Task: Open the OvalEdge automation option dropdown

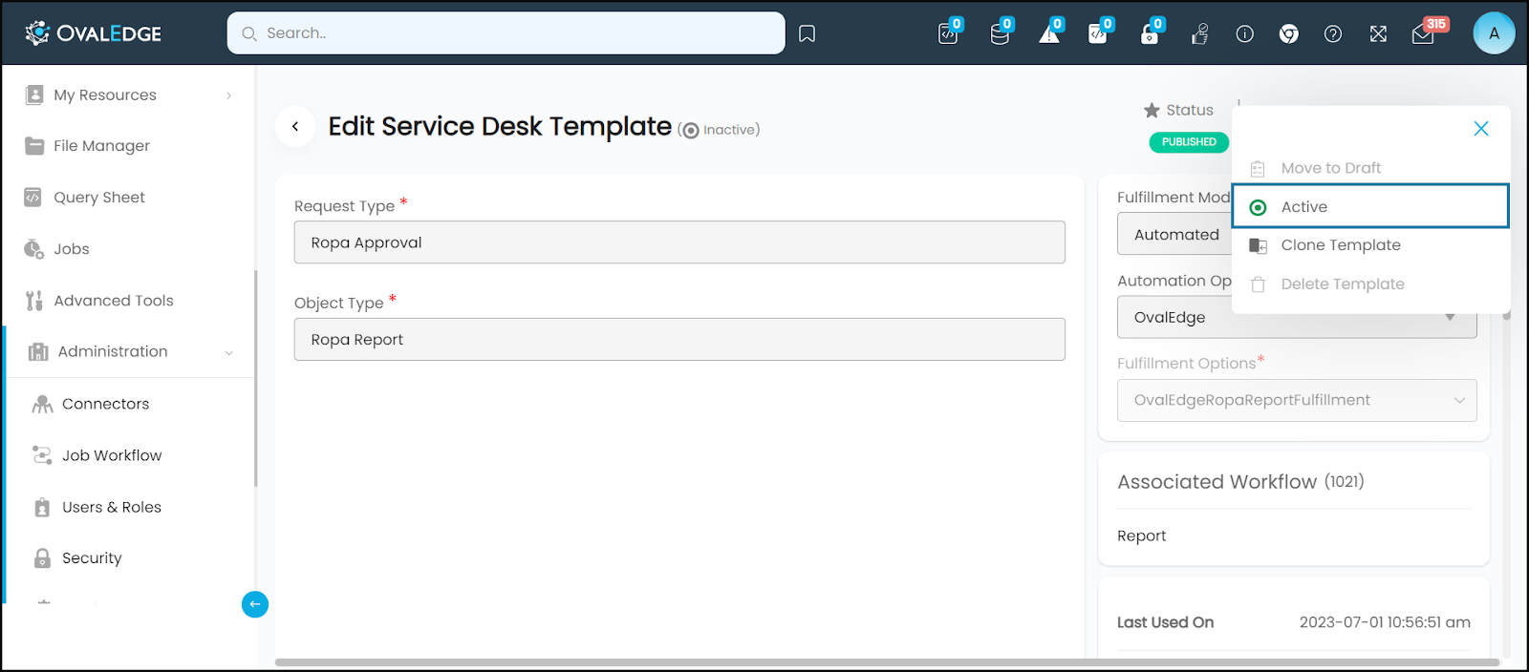Action: (x=1297, y=318)
